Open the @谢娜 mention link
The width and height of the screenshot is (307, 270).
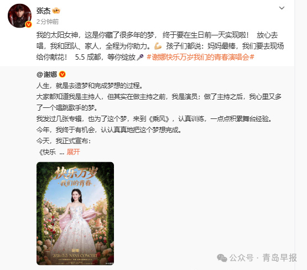pos(46,74)
